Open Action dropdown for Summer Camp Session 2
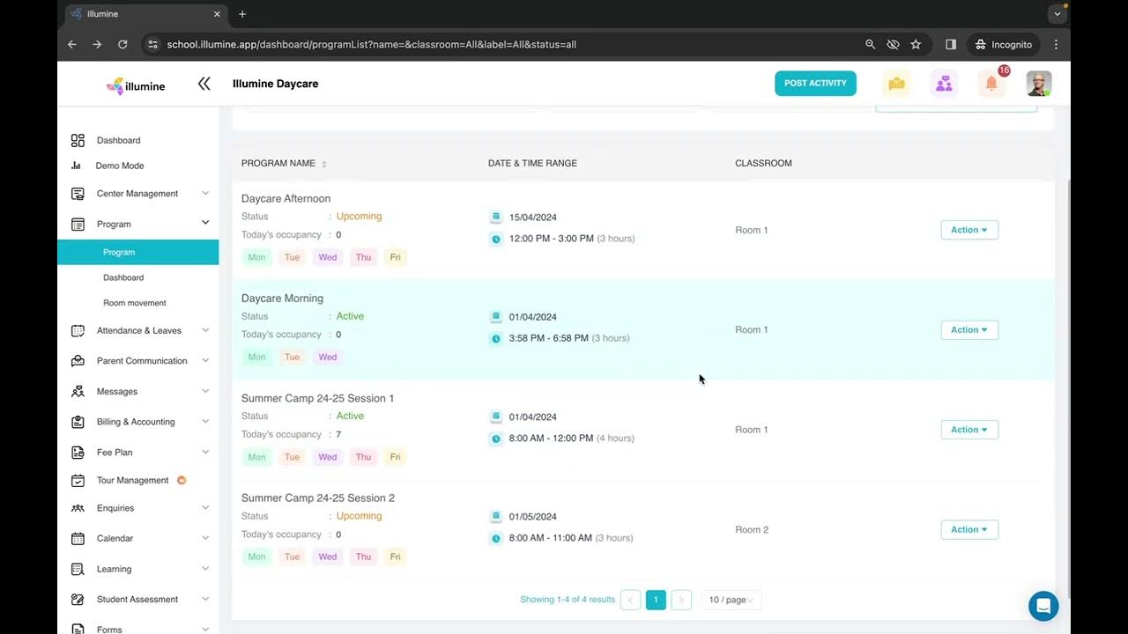This screenshot has width=1128, height=634. (969, 529)
